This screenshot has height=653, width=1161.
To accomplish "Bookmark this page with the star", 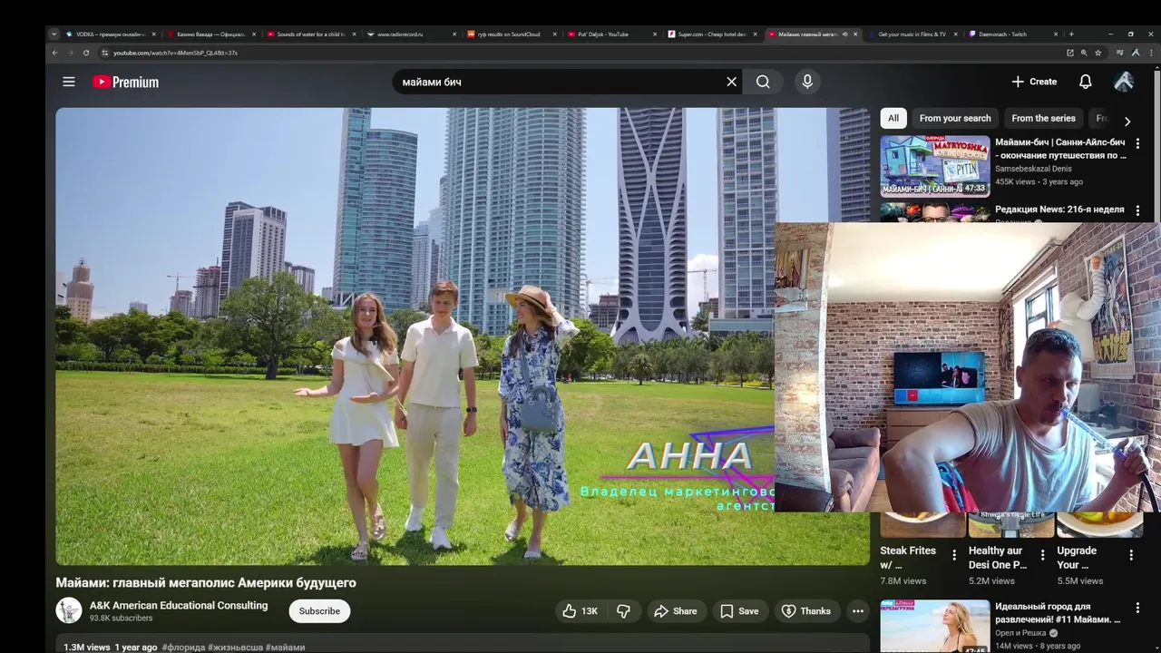I will [1098, 53].
